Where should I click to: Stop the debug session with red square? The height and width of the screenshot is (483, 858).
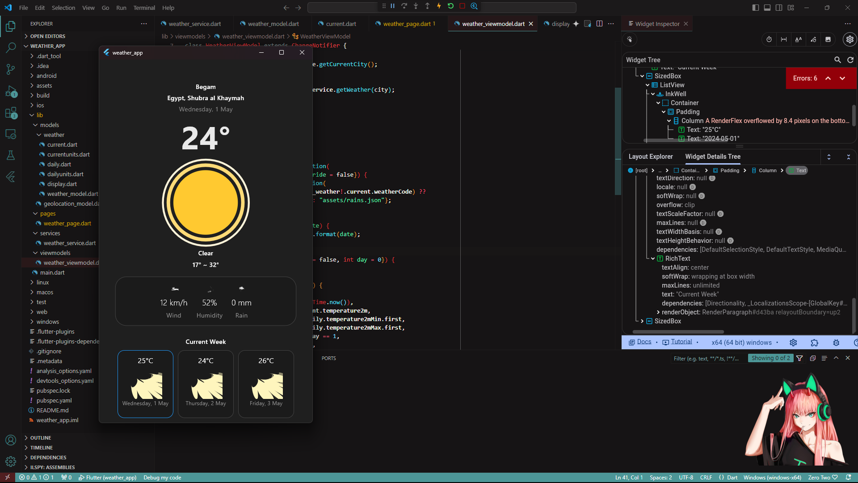[462, 6]
